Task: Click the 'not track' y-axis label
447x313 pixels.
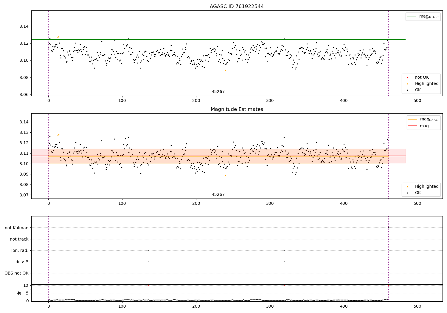Action: pos(19,239)
